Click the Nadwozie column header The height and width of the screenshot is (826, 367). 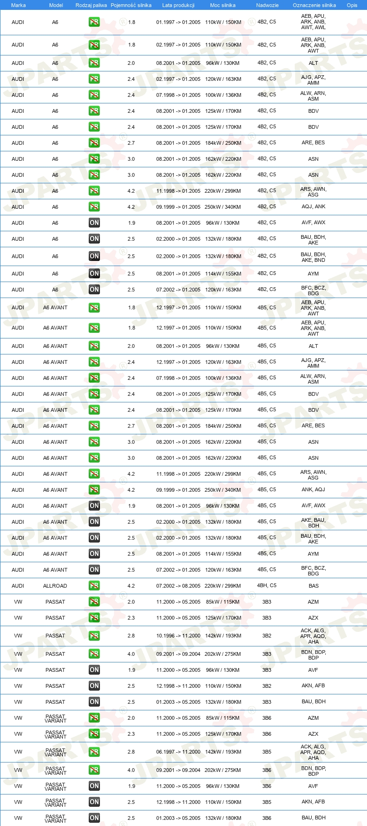[x=268, y=5]
